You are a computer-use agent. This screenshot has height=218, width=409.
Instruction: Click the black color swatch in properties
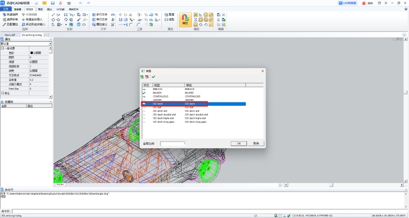pos(31,52)
